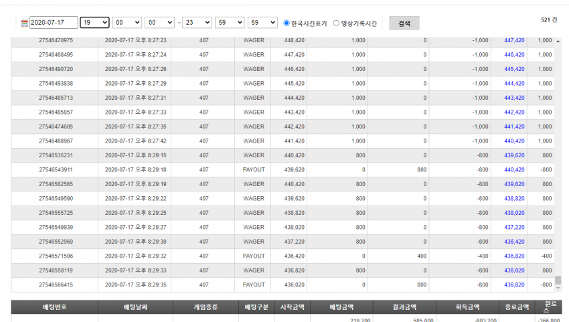Click the table scrollbar up arrow

[x=558, y=41]
